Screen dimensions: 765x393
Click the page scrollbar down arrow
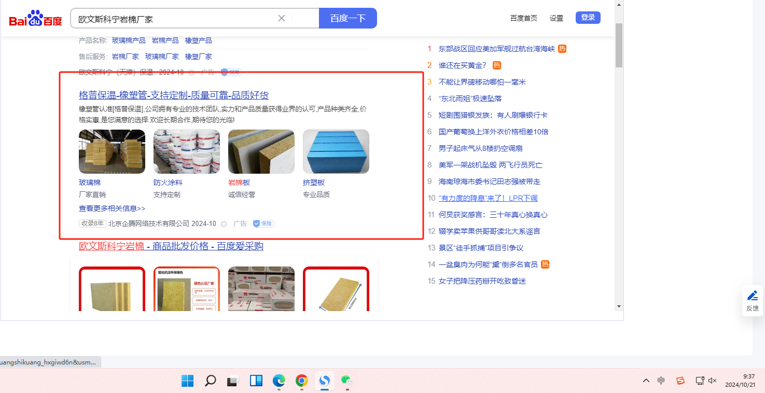619,306
